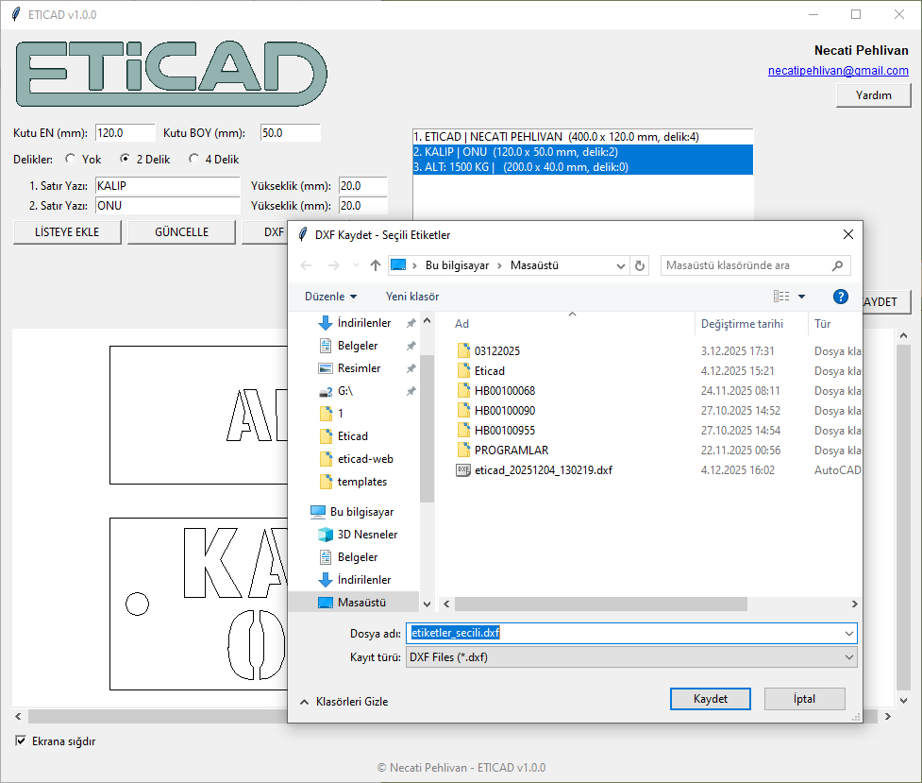Toggle the Ekrana sığdır checkbox

pos(21,741)
